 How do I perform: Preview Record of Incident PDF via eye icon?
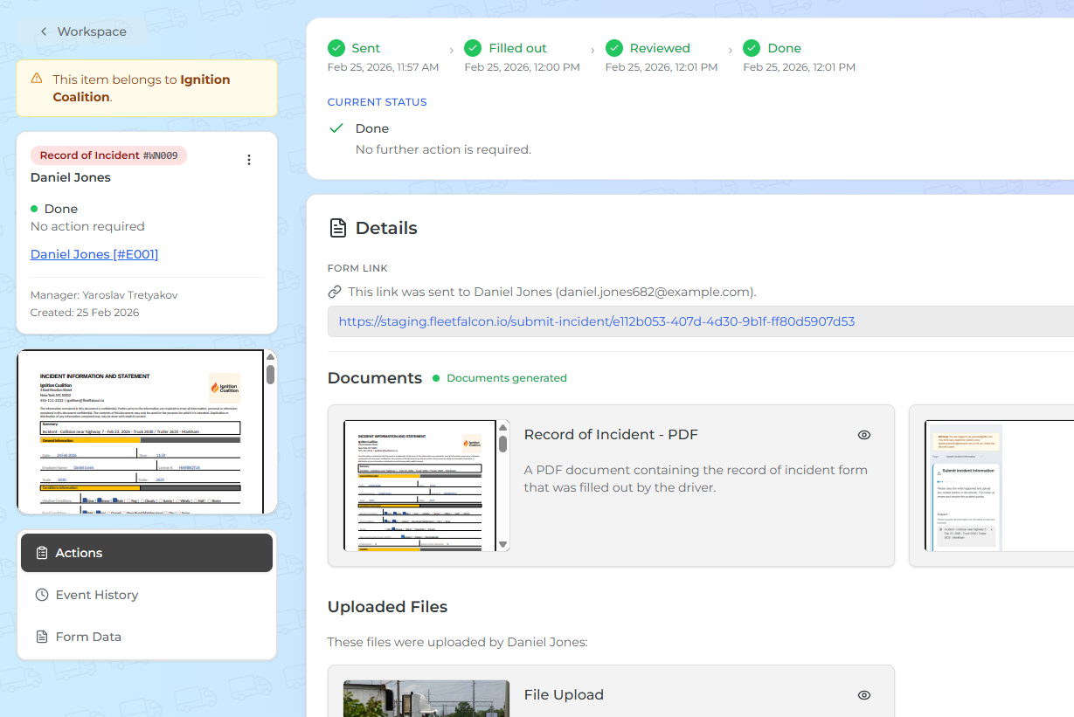coord(864,435)
